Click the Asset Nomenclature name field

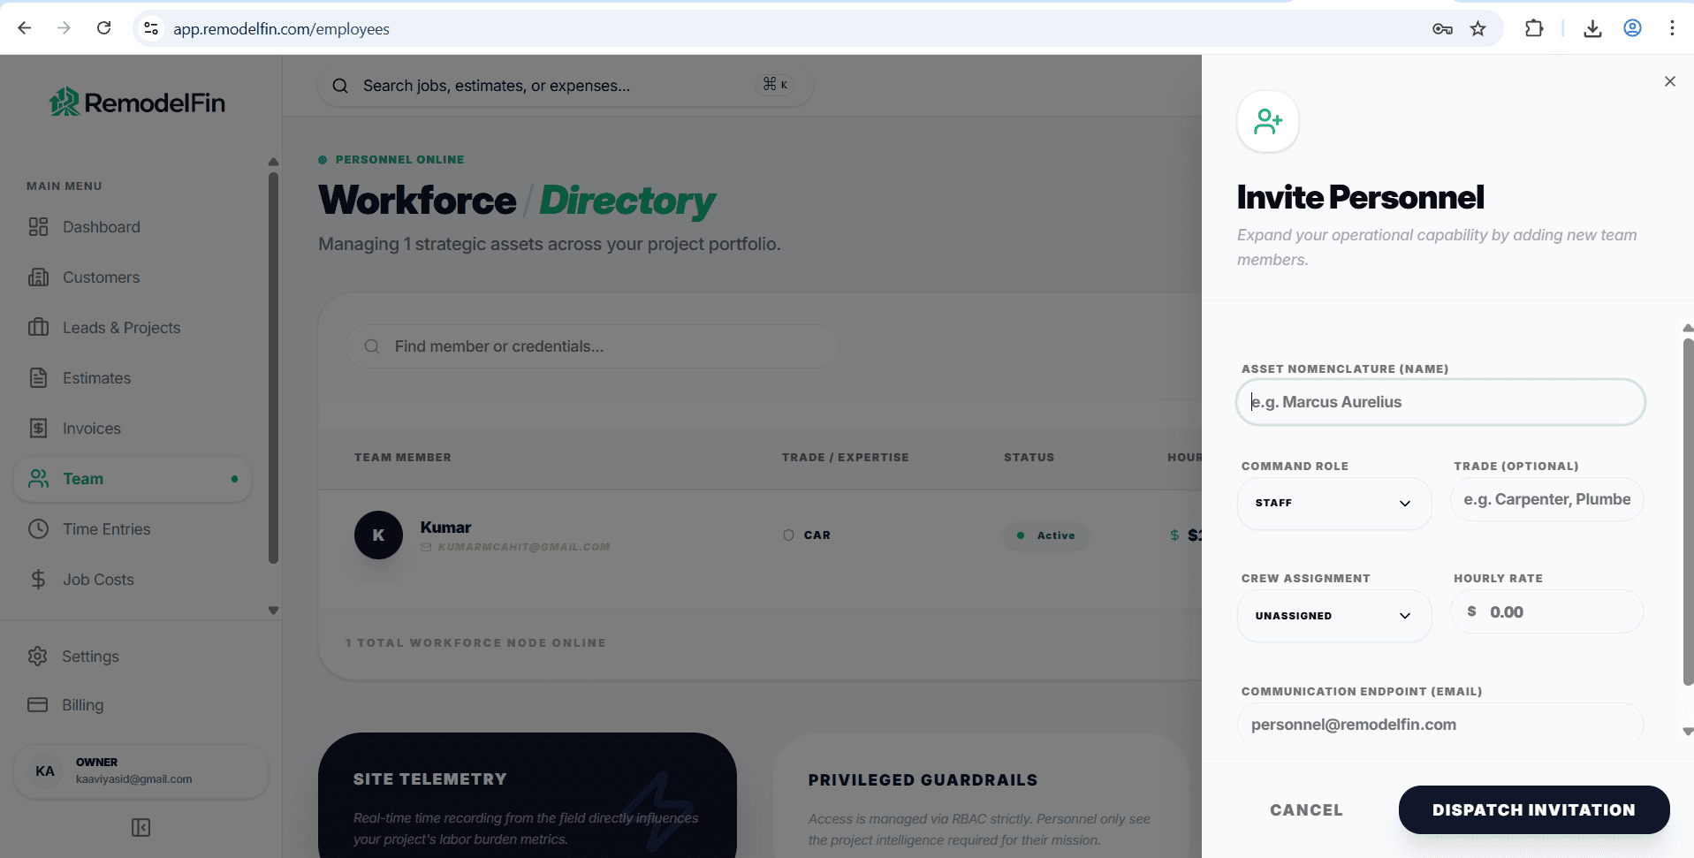[1440, 402]
